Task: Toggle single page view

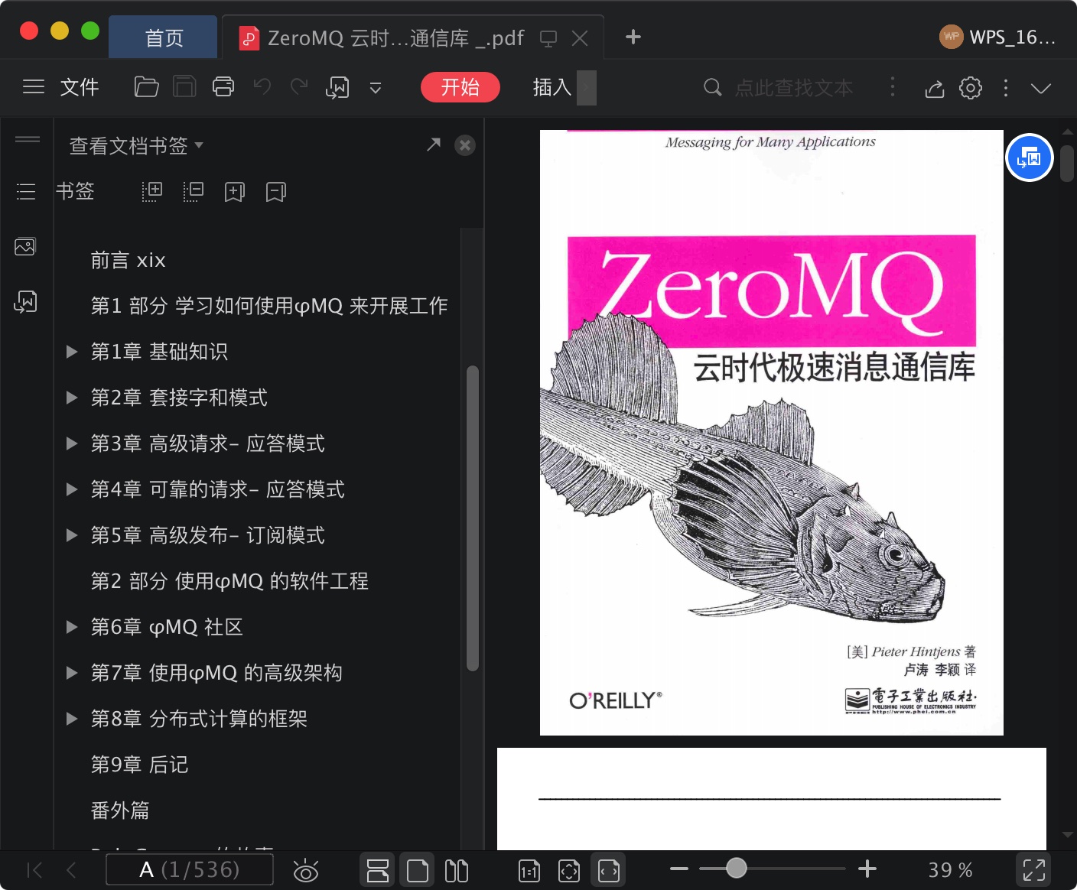Action: pyautogui.click(x=417, y=870)
